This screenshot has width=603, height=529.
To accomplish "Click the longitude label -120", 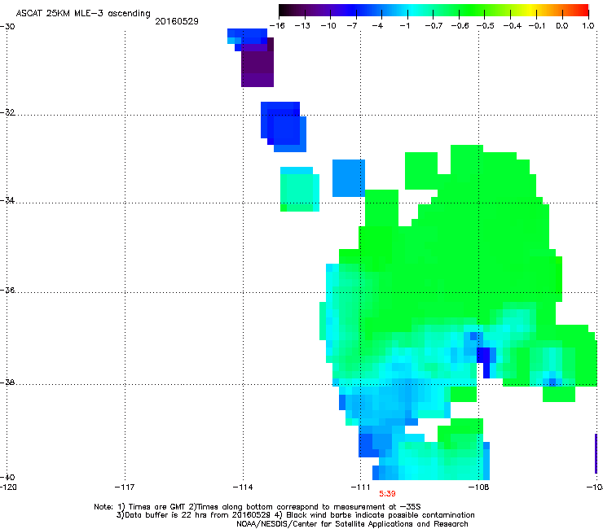I will (7, 487).
